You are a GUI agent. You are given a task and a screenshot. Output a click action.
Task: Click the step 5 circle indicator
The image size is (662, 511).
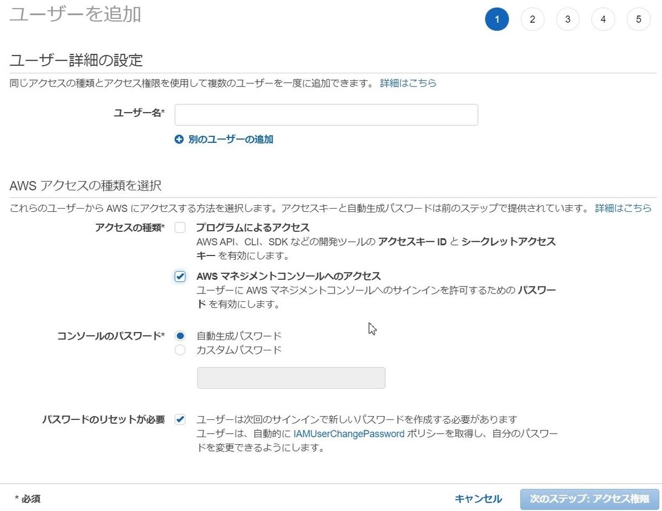638,19
